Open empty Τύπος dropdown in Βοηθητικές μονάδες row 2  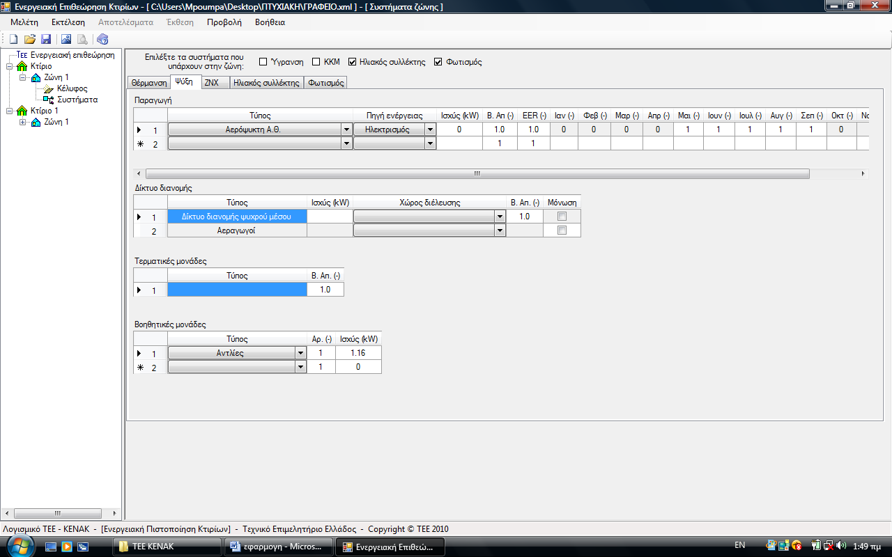click(300, 367)
